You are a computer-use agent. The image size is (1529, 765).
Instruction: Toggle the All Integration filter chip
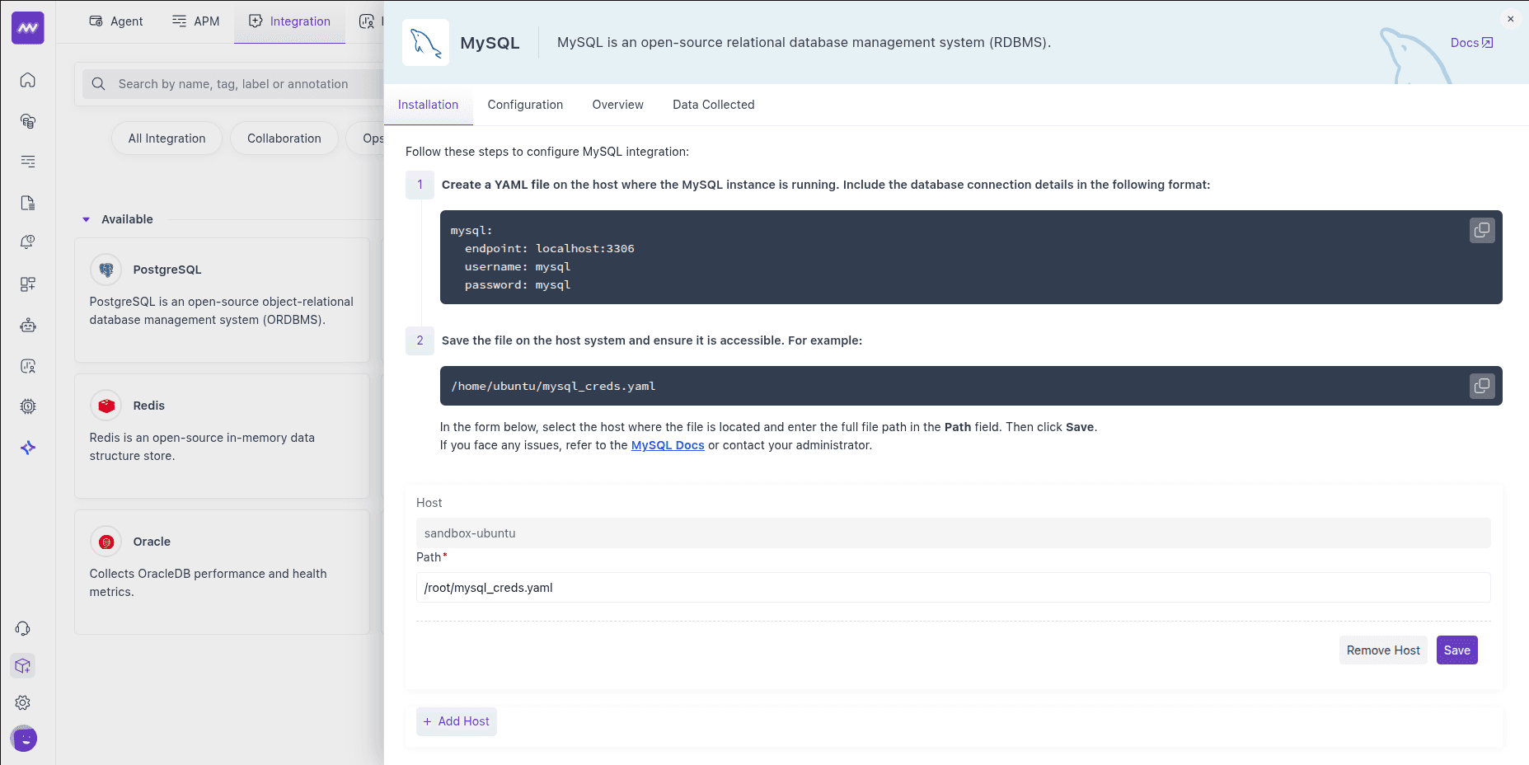click(167, 138)
